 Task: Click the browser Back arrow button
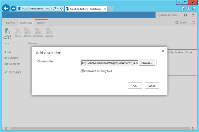[x=6, y=8]
